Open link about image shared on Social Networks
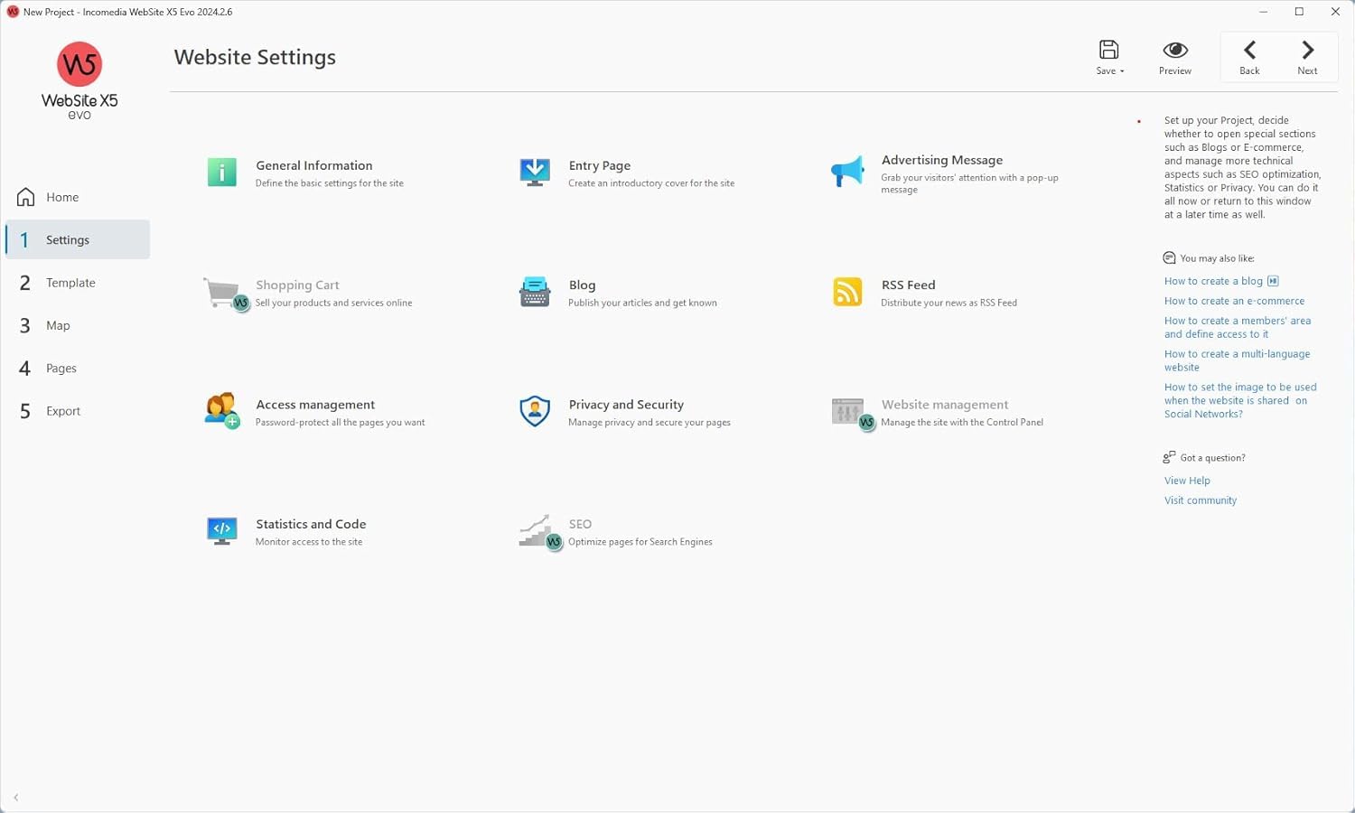The height and width of the screenshot is (813, 1355). pyautogui.click(x=1240, y=400)
